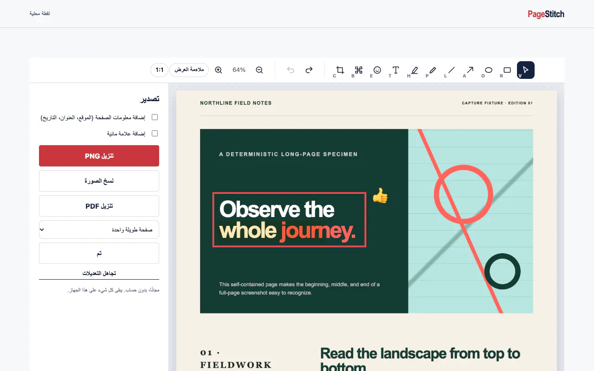
Task: Click the thumbs-up emoji on the canvas
Action: coord(380,196)
